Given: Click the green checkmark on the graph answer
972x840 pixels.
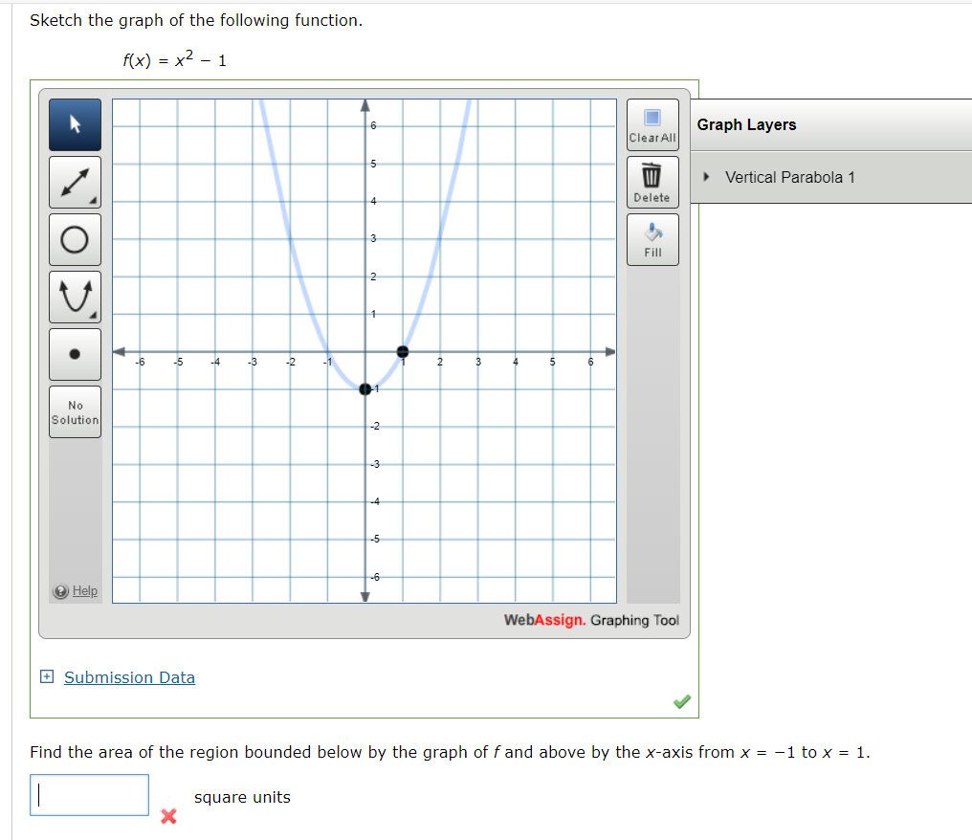Looking at the screenshot, I should (681, 702).
